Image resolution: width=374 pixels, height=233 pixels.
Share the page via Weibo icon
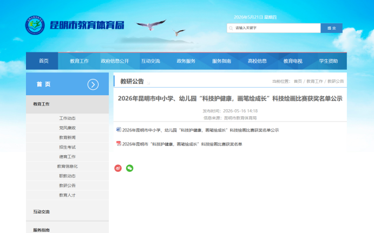(x=118, y=168)
